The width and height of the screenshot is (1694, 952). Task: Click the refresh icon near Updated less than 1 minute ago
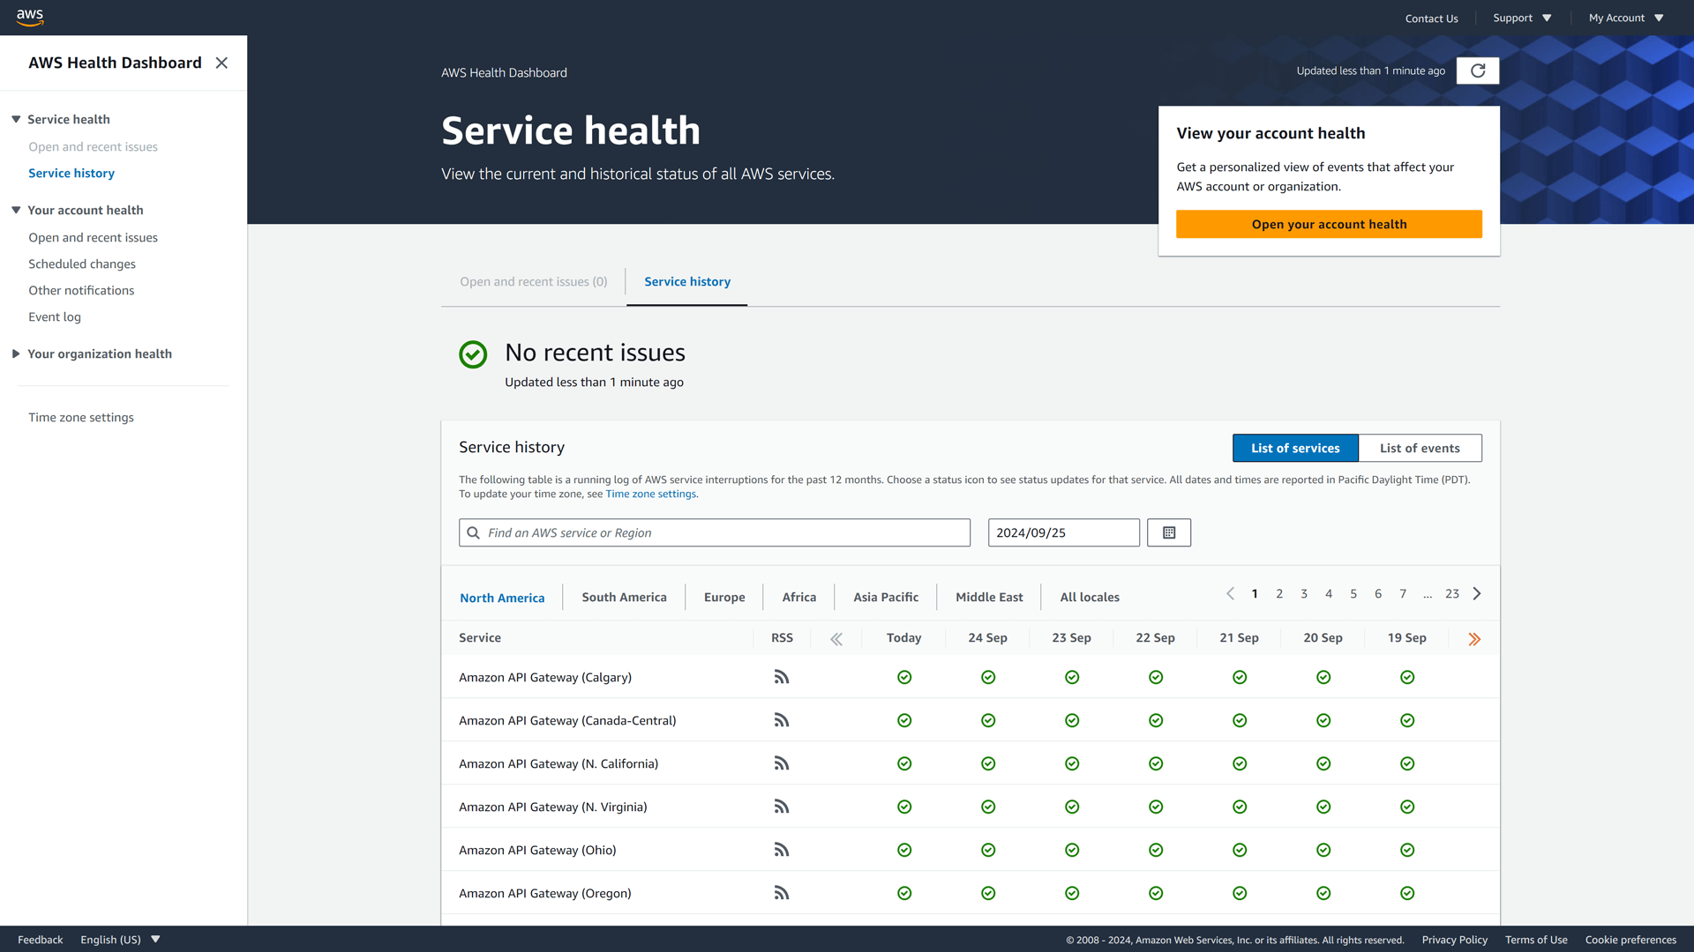(x=1477, y=71)
